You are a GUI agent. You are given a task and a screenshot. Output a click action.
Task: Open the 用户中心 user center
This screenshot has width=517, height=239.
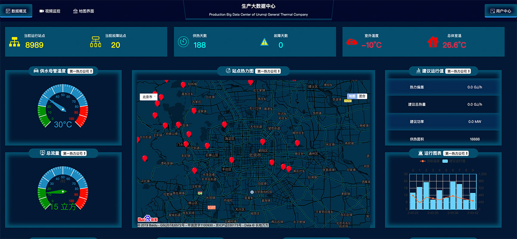coord(500,11)
